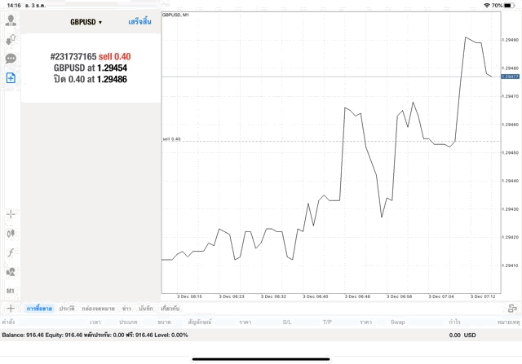Tap the เวลา column header
The width and height of the screenshot is (522, 364).
(x=95, y=322)
